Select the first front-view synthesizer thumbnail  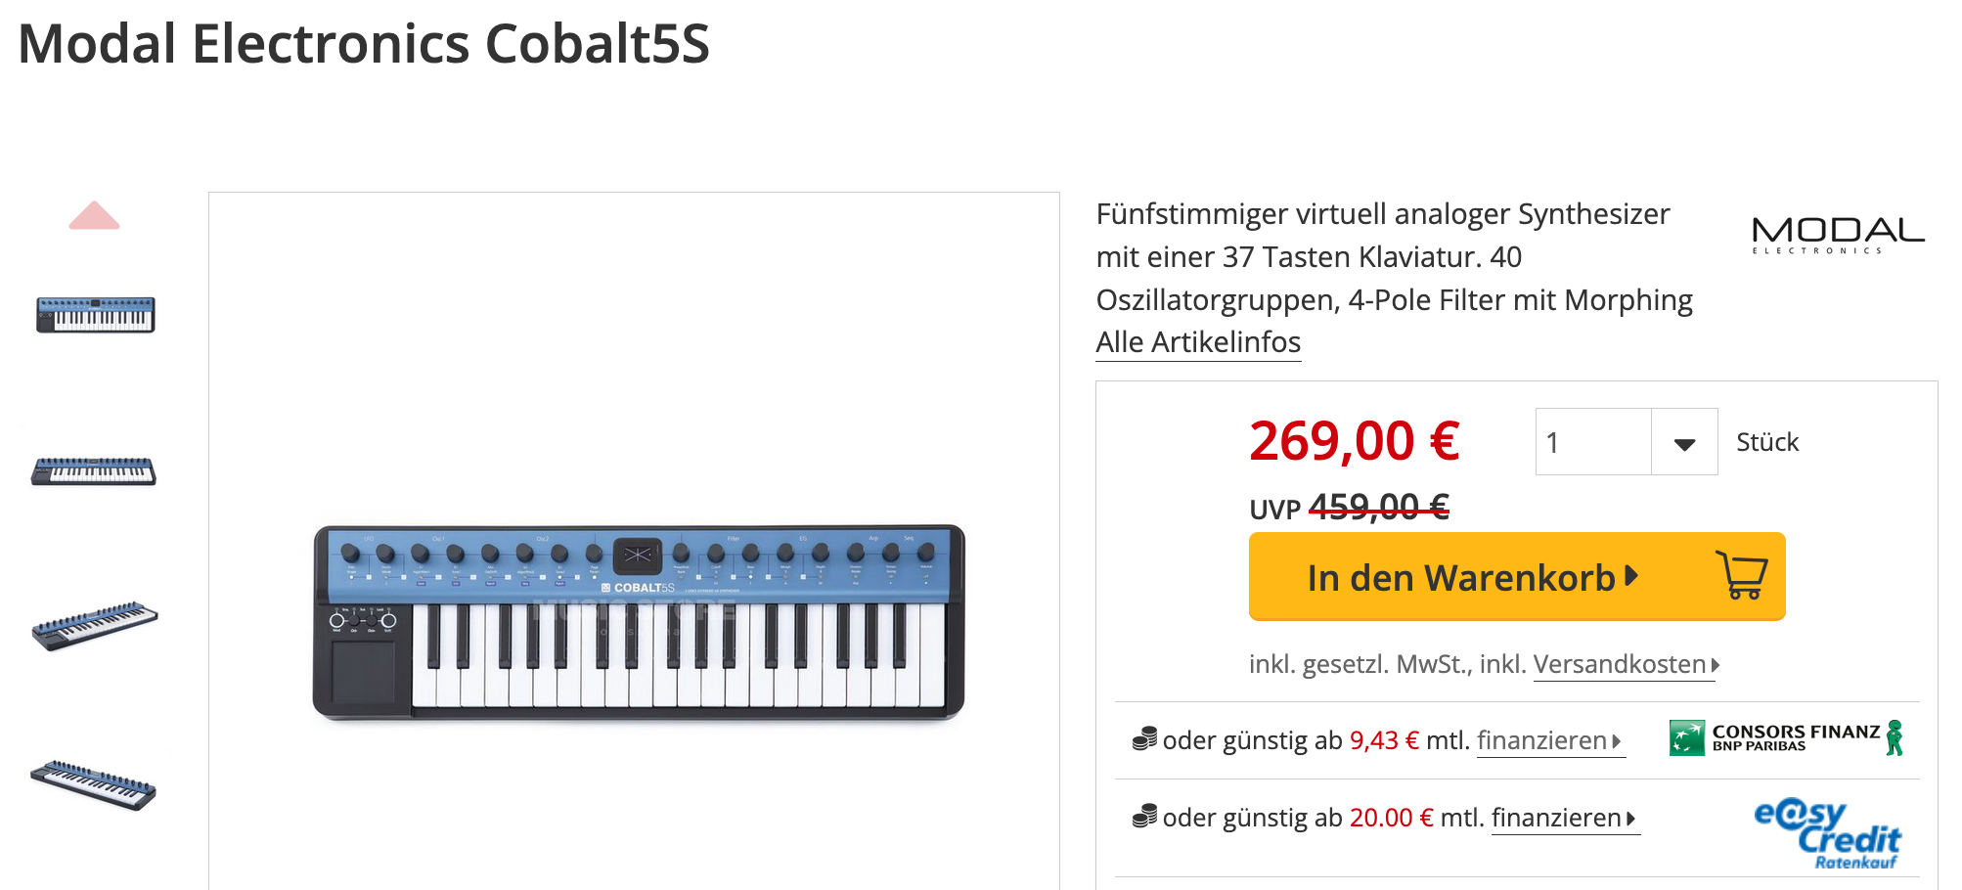tap(95, 315)
